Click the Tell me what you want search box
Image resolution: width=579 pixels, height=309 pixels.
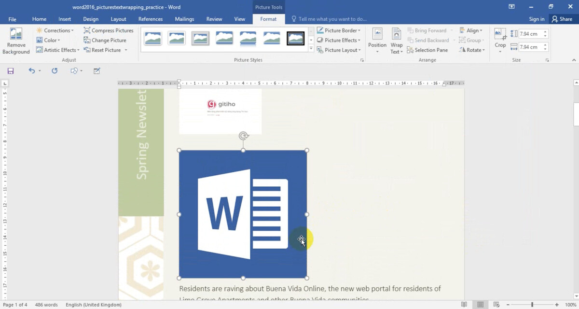click(x=329, y=19)
